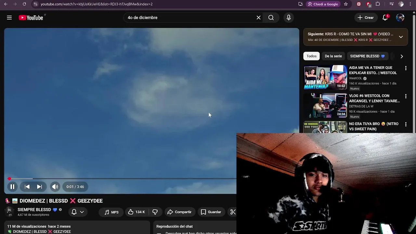The width and height of the screenshot is (416, 234).
Task: Click the page vertical scrollbar
Action: point(414,71)
